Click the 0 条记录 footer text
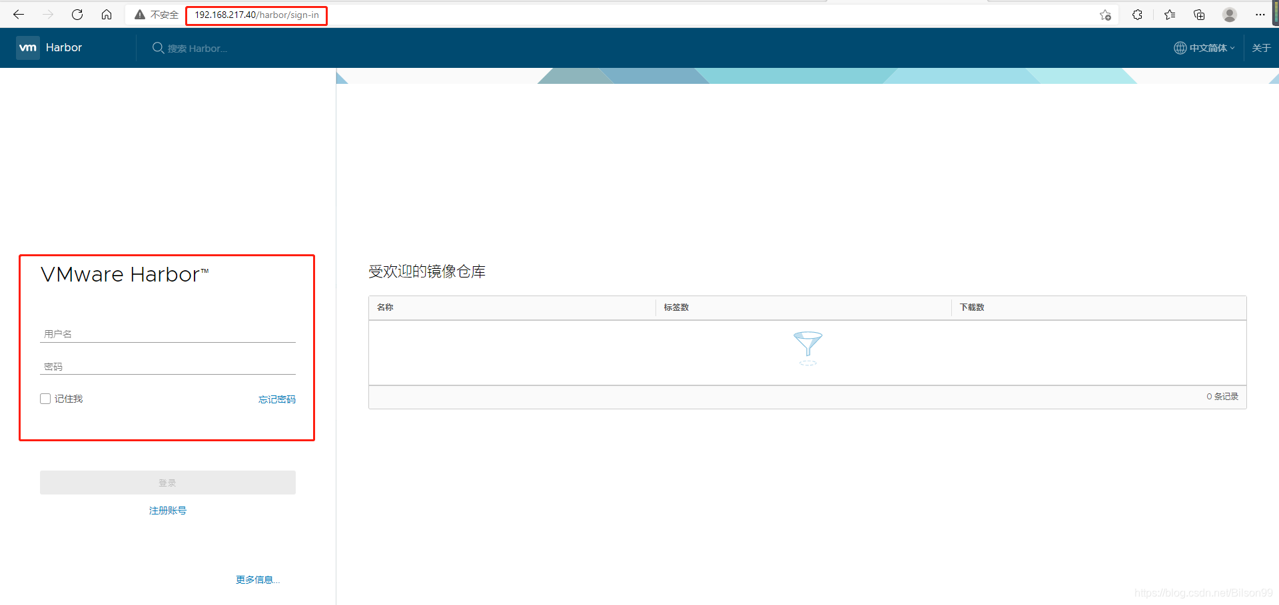1279x605 pixels. [1222, 397]
